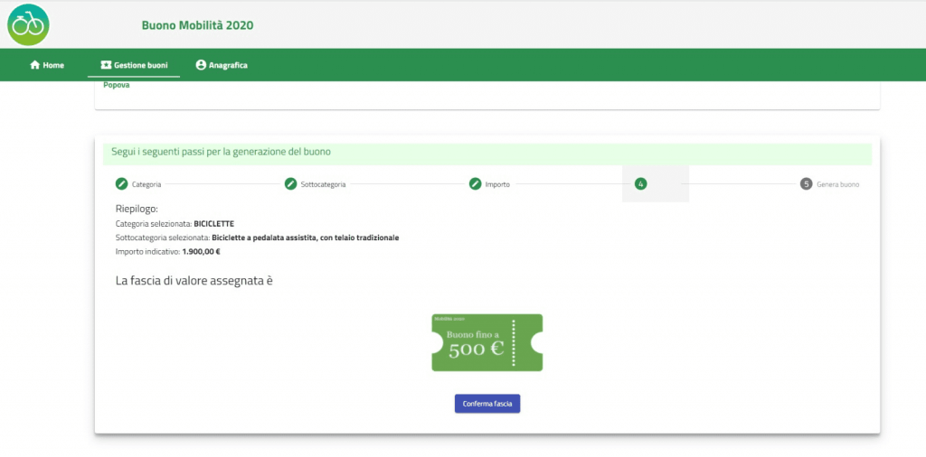Image resolution: width=926 pixels, height=457 pixels.
Task: Select step 4 circle in stepper
Action: (x=641, y=184)
